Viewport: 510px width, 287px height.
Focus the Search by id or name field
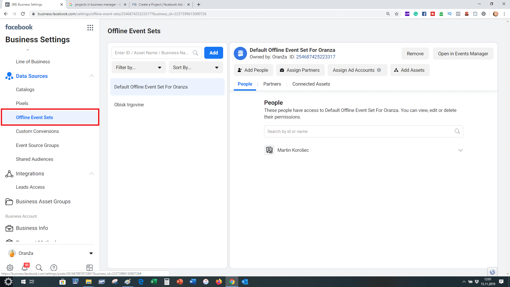pos(359,132)
